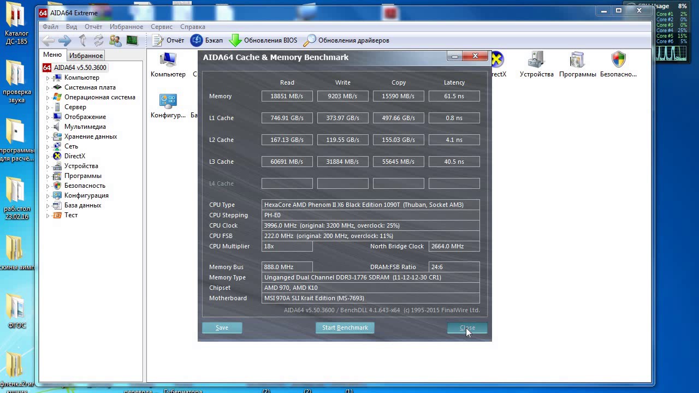Expand the Компьютер tree node arrow

[48, 78]
